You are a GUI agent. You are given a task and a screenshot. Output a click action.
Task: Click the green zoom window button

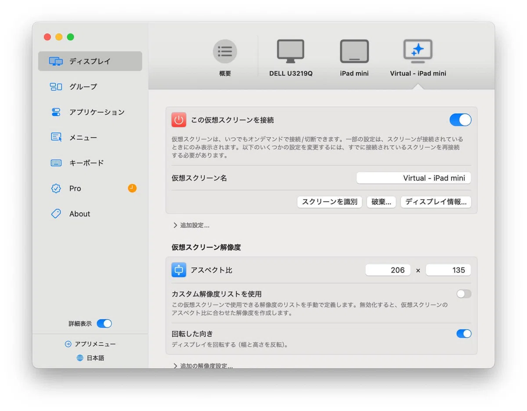click(x=70, y=37)
